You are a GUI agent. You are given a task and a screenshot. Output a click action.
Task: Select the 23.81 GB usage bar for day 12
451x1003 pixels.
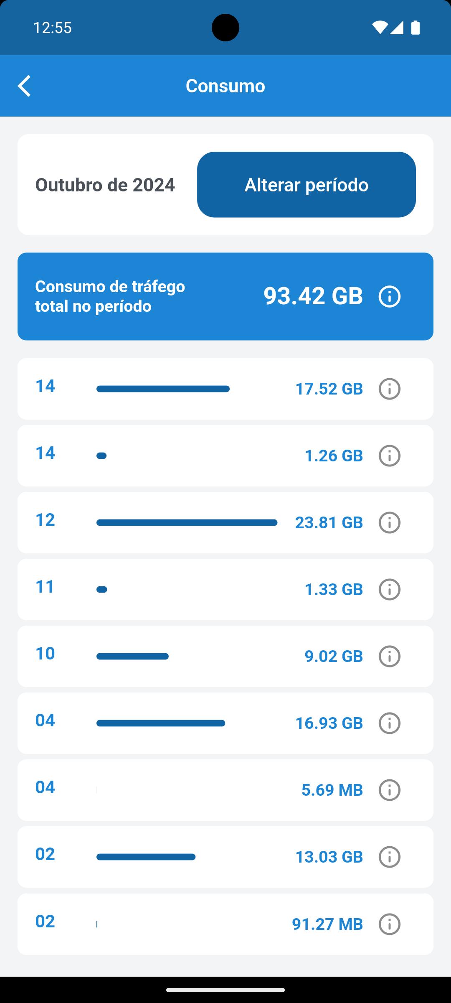(x=187, y=522)
